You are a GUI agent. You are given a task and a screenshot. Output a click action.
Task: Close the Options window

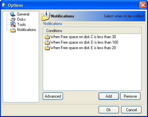point(143,5)
